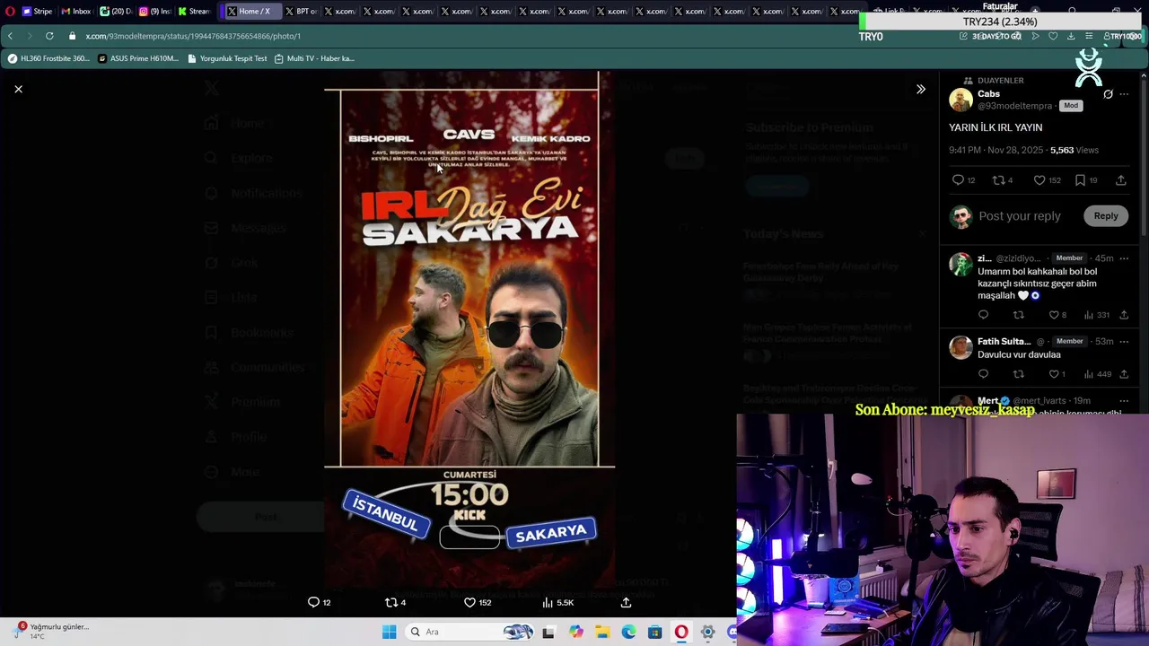Click the reply icon under photo showing 12

319,603
